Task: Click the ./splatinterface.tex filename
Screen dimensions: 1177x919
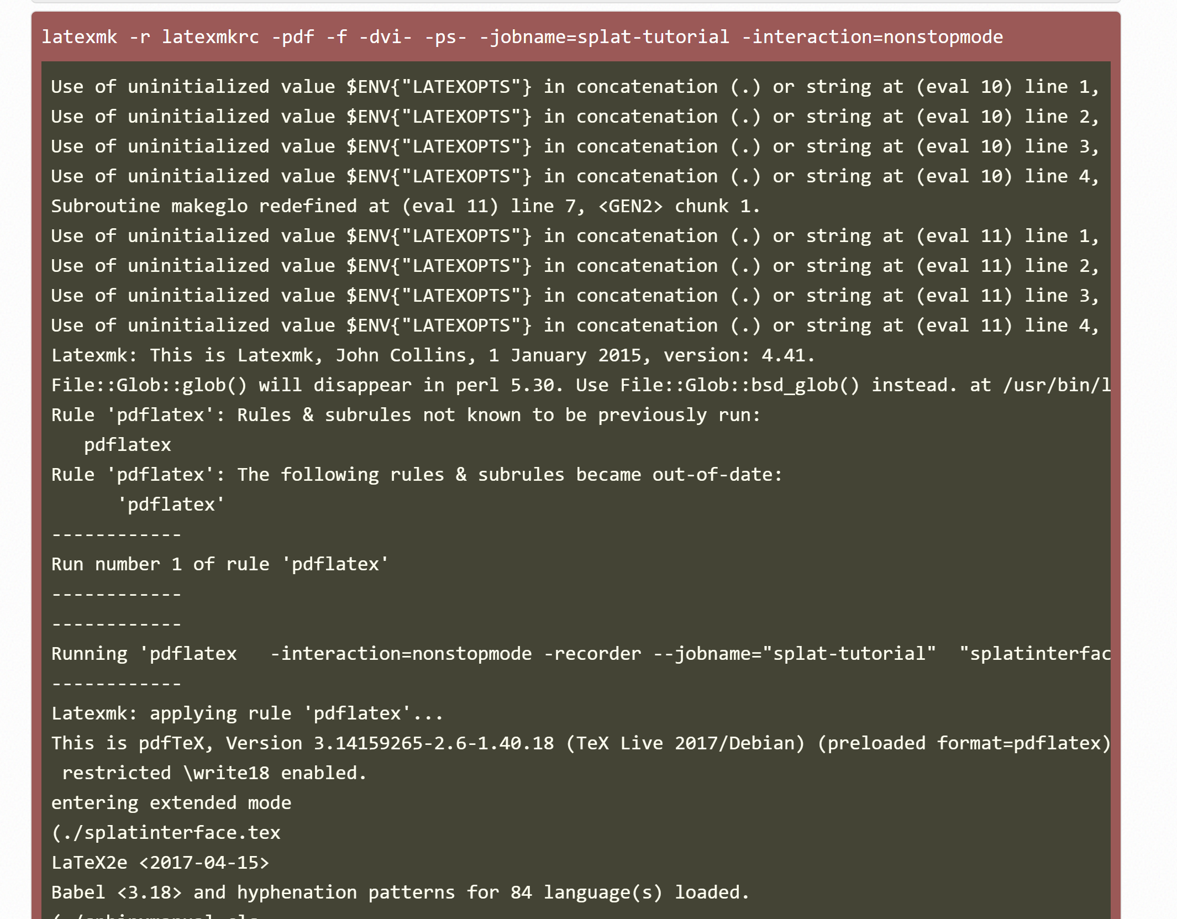Action: 166,832
